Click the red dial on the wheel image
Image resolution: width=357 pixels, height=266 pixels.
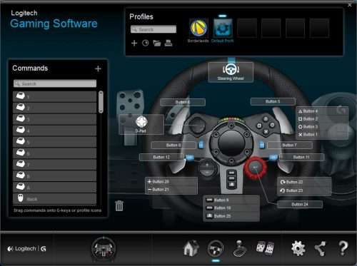(256, 168)
